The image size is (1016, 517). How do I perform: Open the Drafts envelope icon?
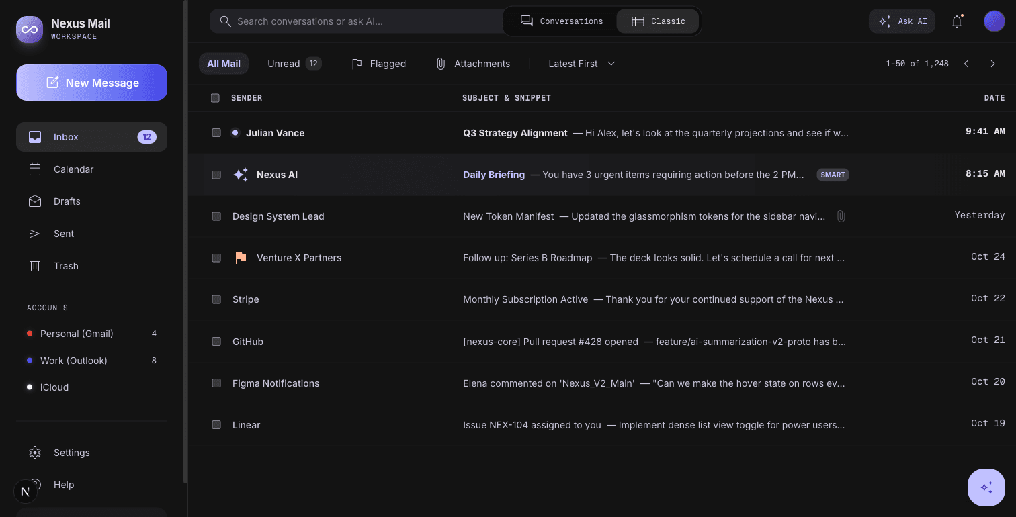point(35,201)
